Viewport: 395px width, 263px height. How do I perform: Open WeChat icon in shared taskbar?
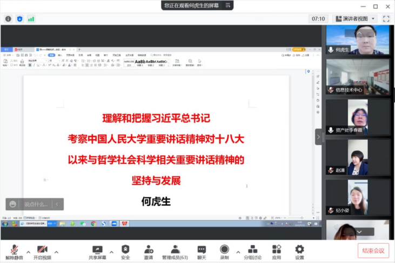(x=83, y=224)
